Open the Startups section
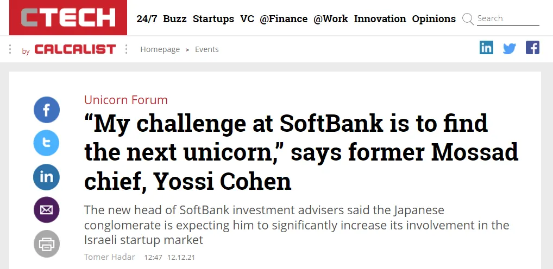This screenshot has height=269, width=553. tap(213, 19)
